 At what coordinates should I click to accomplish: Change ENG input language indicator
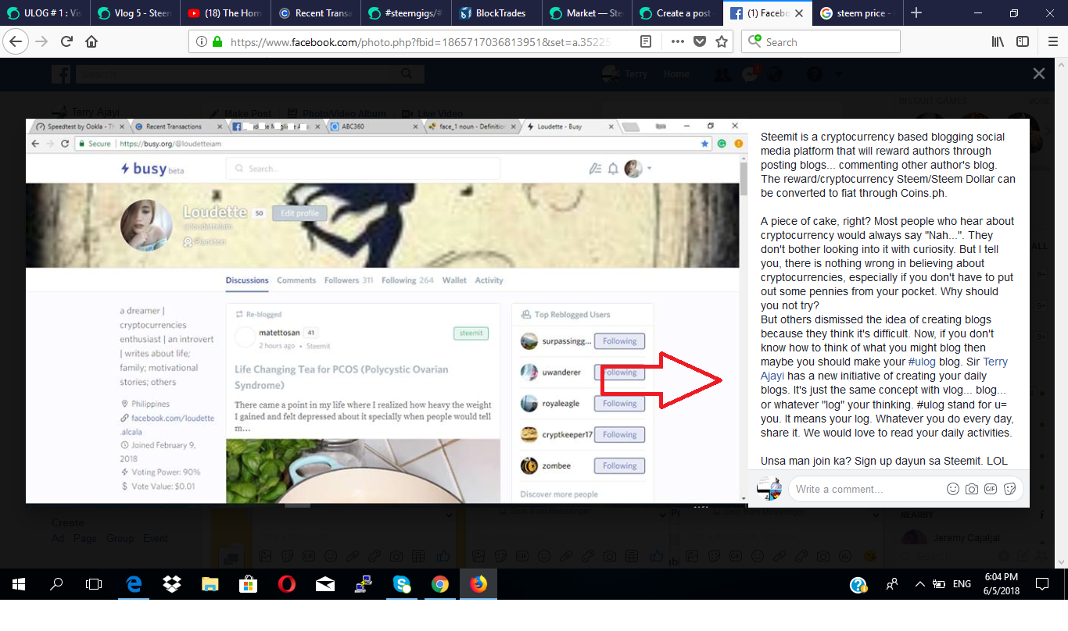962,584
